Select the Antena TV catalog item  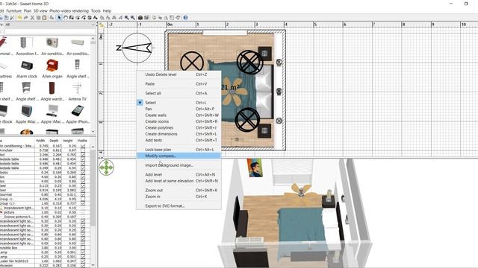pyautogui.click(x=78, y=91)
